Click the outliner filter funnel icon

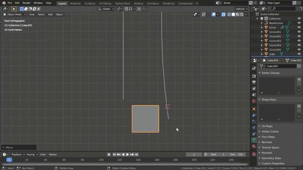(x=301, y=8)
